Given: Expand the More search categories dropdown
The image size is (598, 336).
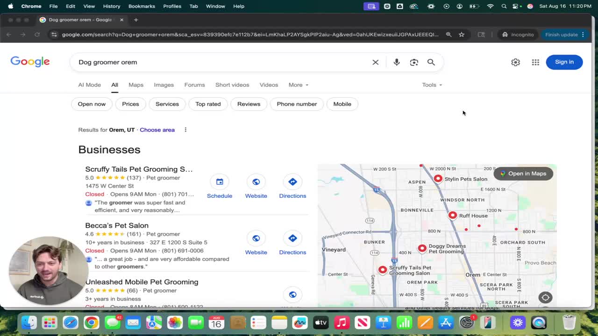Looking at the screenshot, I should [x=298, y=85].
